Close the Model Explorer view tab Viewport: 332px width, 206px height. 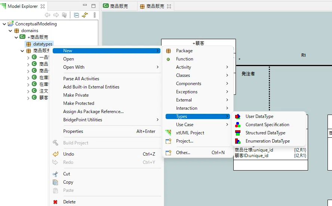pos(43,6)
